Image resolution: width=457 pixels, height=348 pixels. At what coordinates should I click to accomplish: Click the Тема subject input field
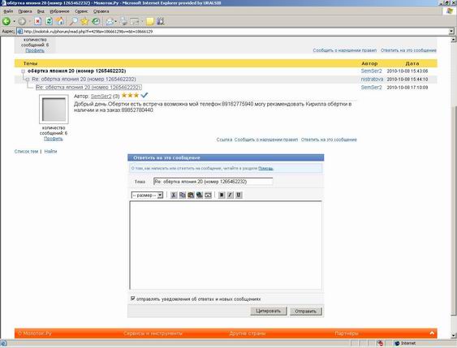coord(213,182)
